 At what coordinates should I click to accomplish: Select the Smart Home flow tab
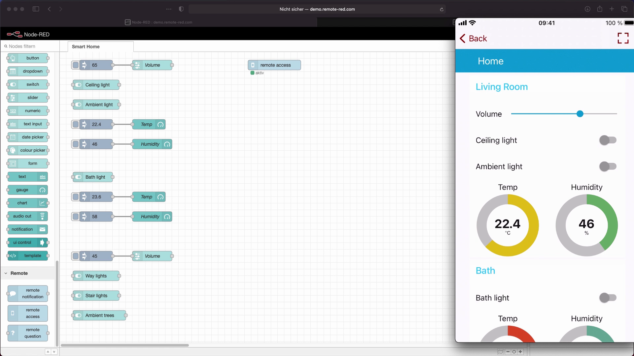pyautogui.click(x=86, y=46)
